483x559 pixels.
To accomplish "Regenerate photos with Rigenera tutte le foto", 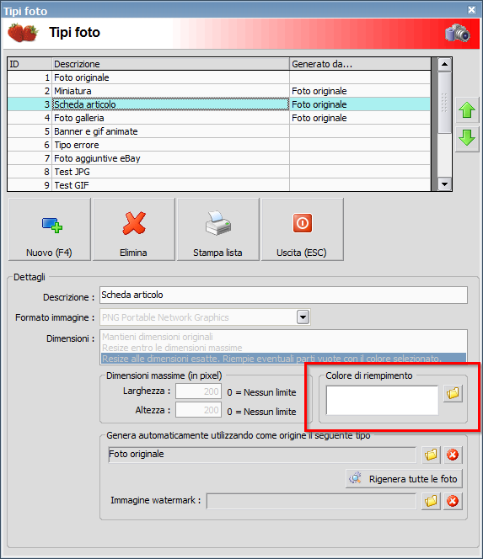I will [x=404, y=478].
